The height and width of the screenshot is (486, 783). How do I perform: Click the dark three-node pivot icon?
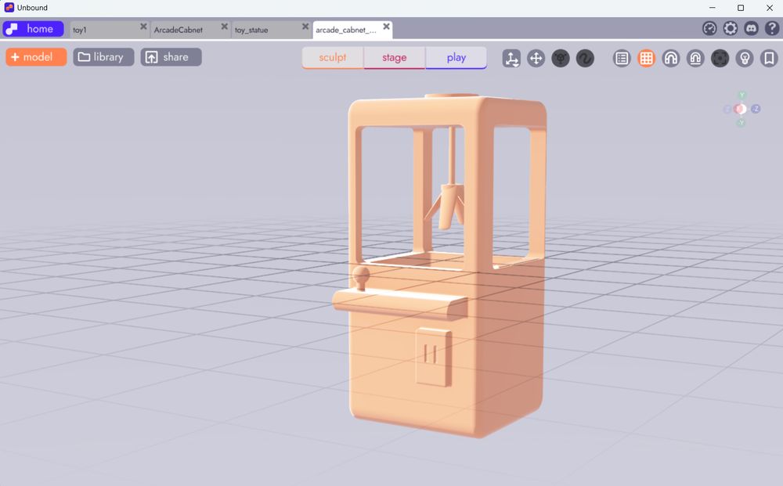point(561,59)
